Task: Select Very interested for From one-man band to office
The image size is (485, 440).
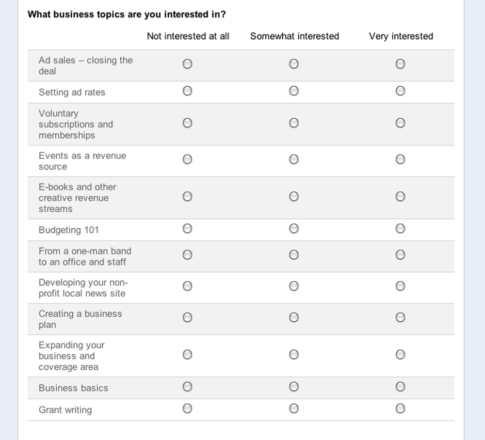Action: coord(400,254)
